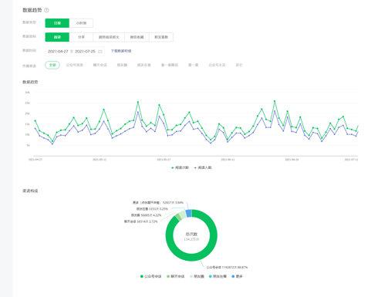Click the 公众号会话 88.87% donut label
The height and width of the screenshot is (297, 371).
227,268
